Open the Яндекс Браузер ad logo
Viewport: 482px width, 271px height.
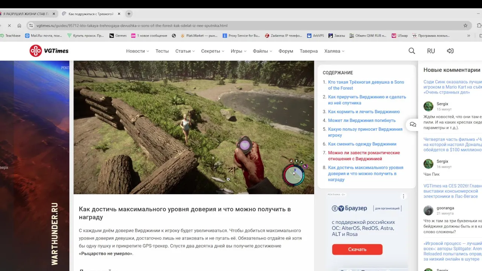[x=349, y=208]
